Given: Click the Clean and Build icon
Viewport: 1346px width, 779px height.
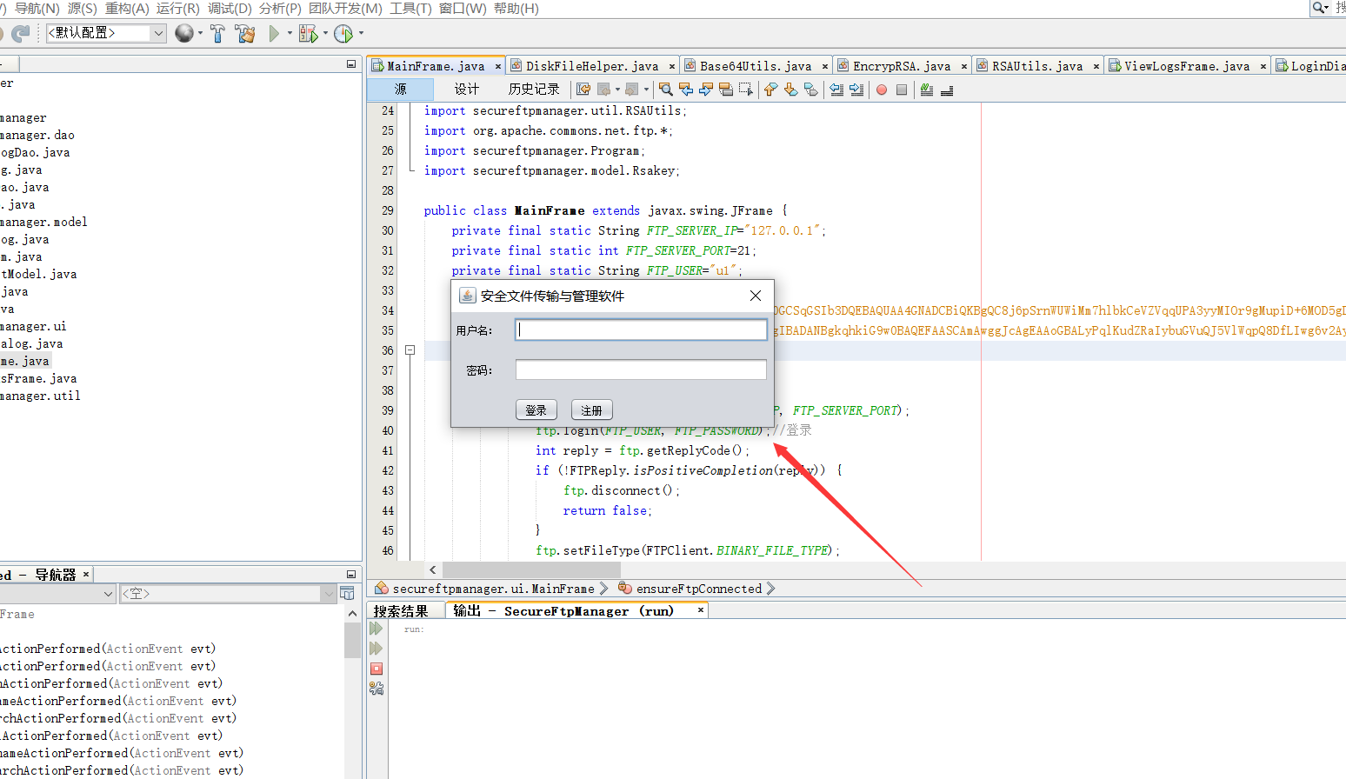Looking at the screenshot, I should (245, 33).
